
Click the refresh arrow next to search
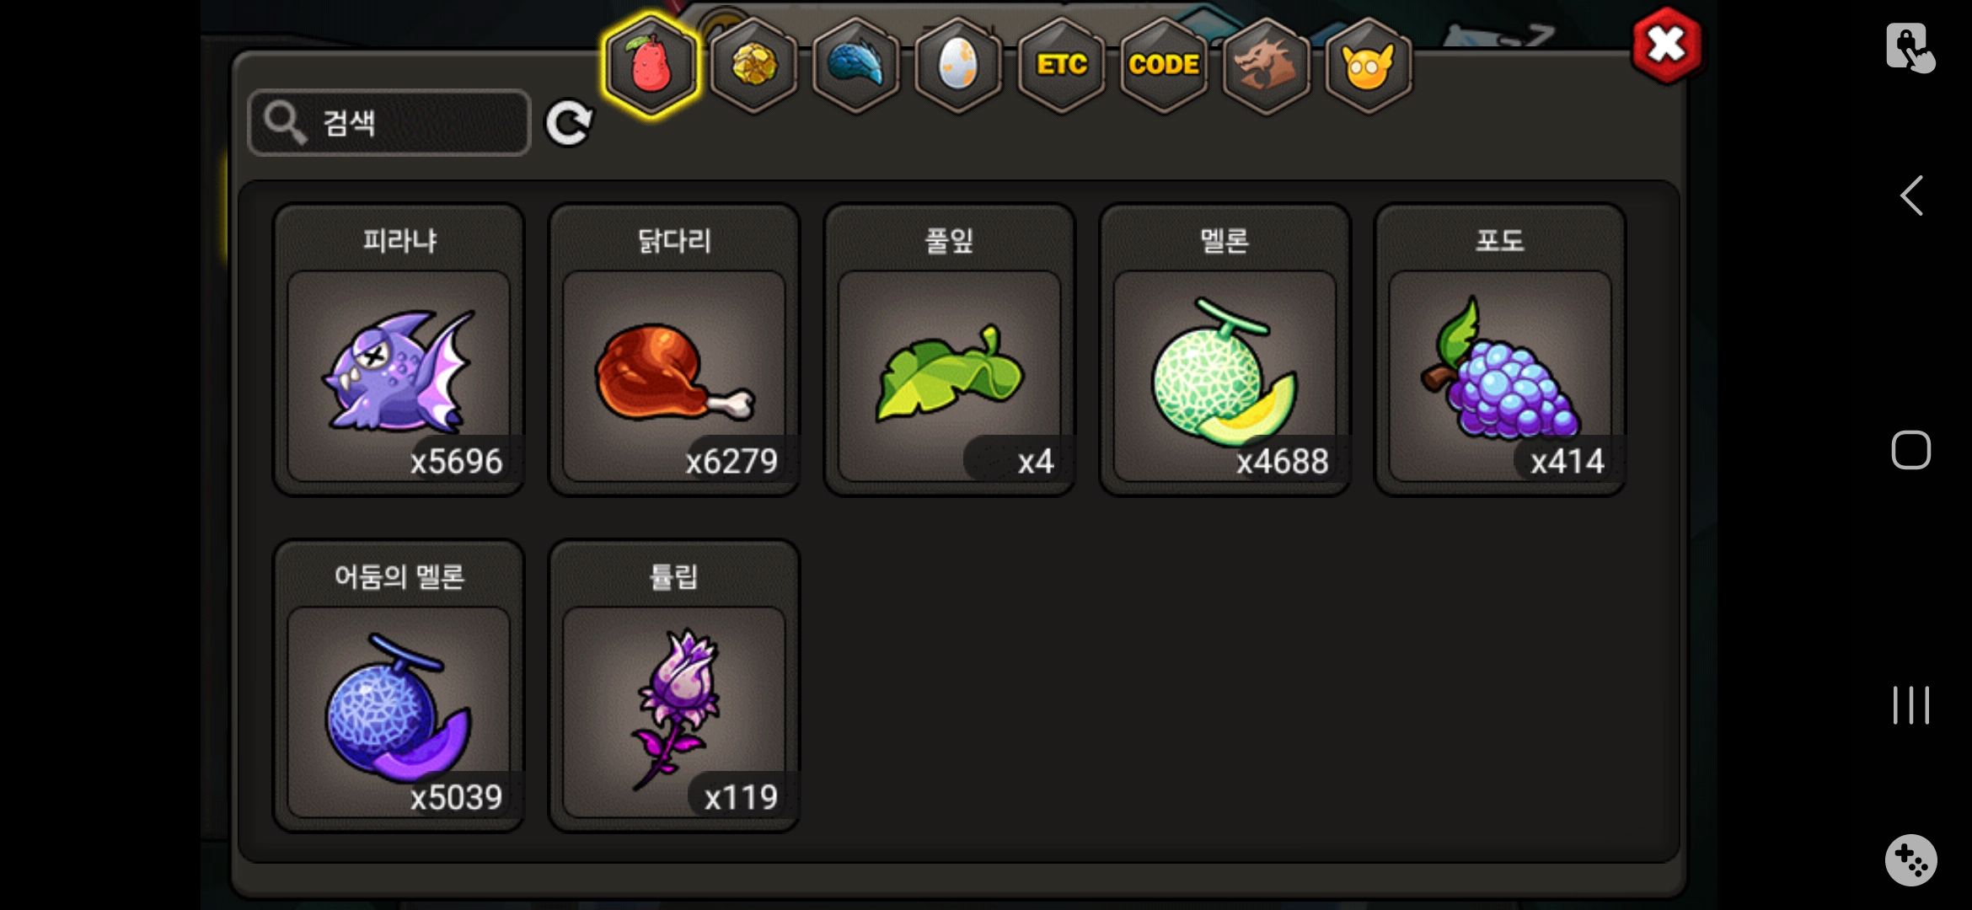pyautogui.click(x=569, y=124)
